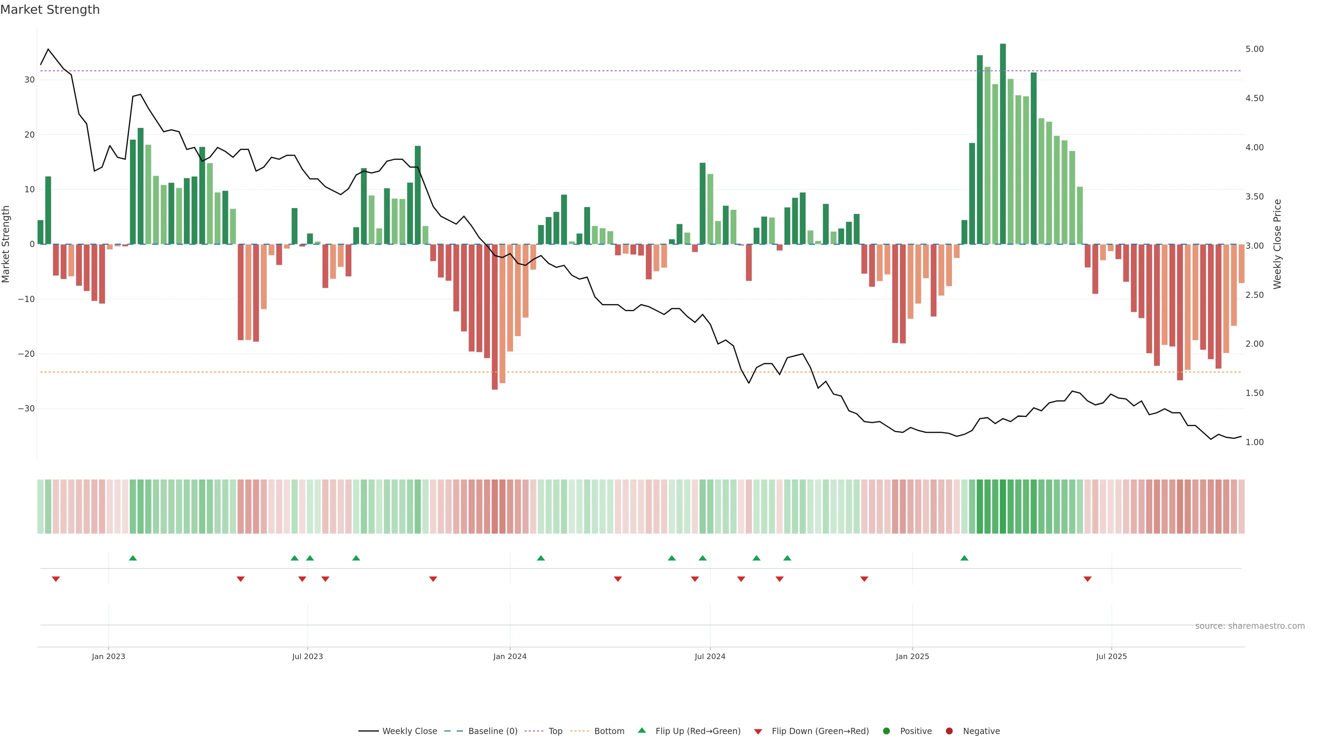
Task: Click the Jul 2025 x-axis label
Action: (1111, 656)
